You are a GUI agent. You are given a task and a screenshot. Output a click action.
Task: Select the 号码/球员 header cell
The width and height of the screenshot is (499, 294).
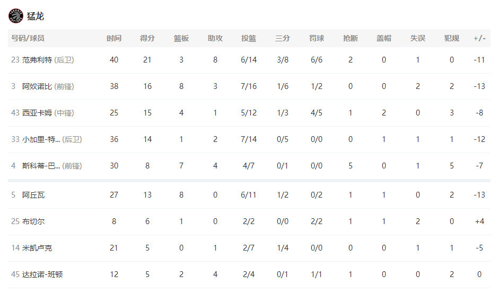click(28, 38)
